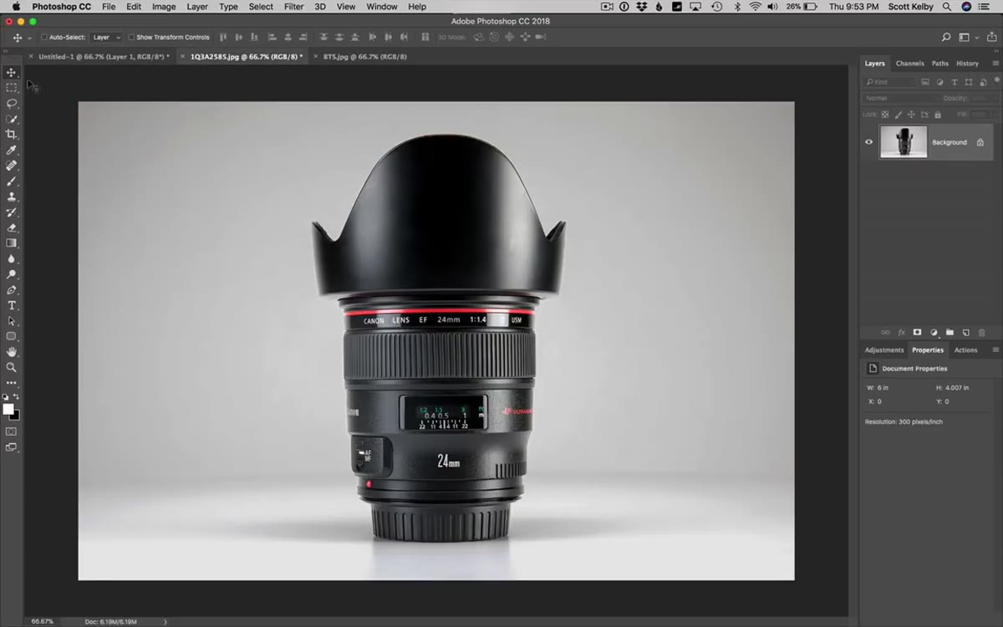Select the Lasso tool

[x=11, y=104]
